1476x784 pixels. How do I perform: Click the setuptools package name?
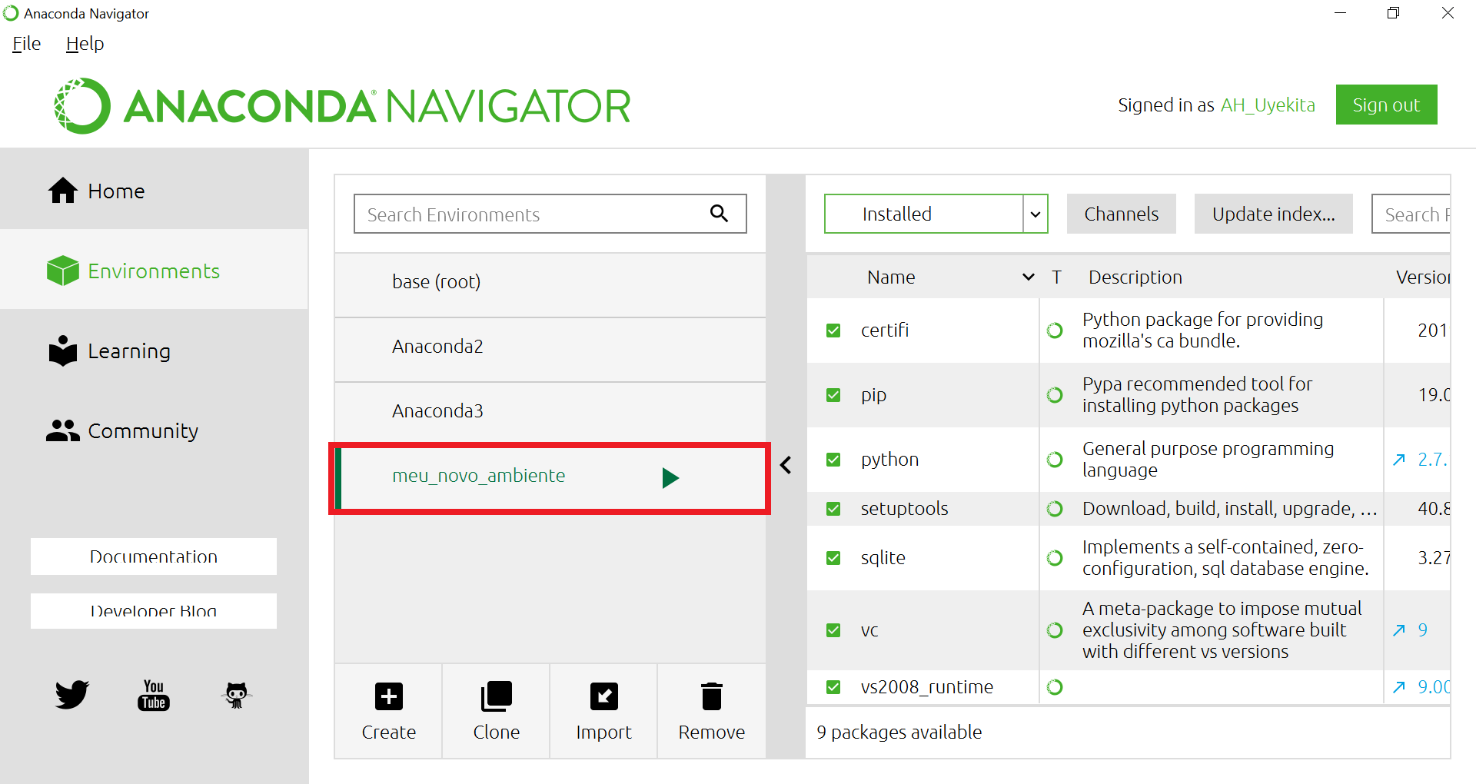[x=904, y=508]
